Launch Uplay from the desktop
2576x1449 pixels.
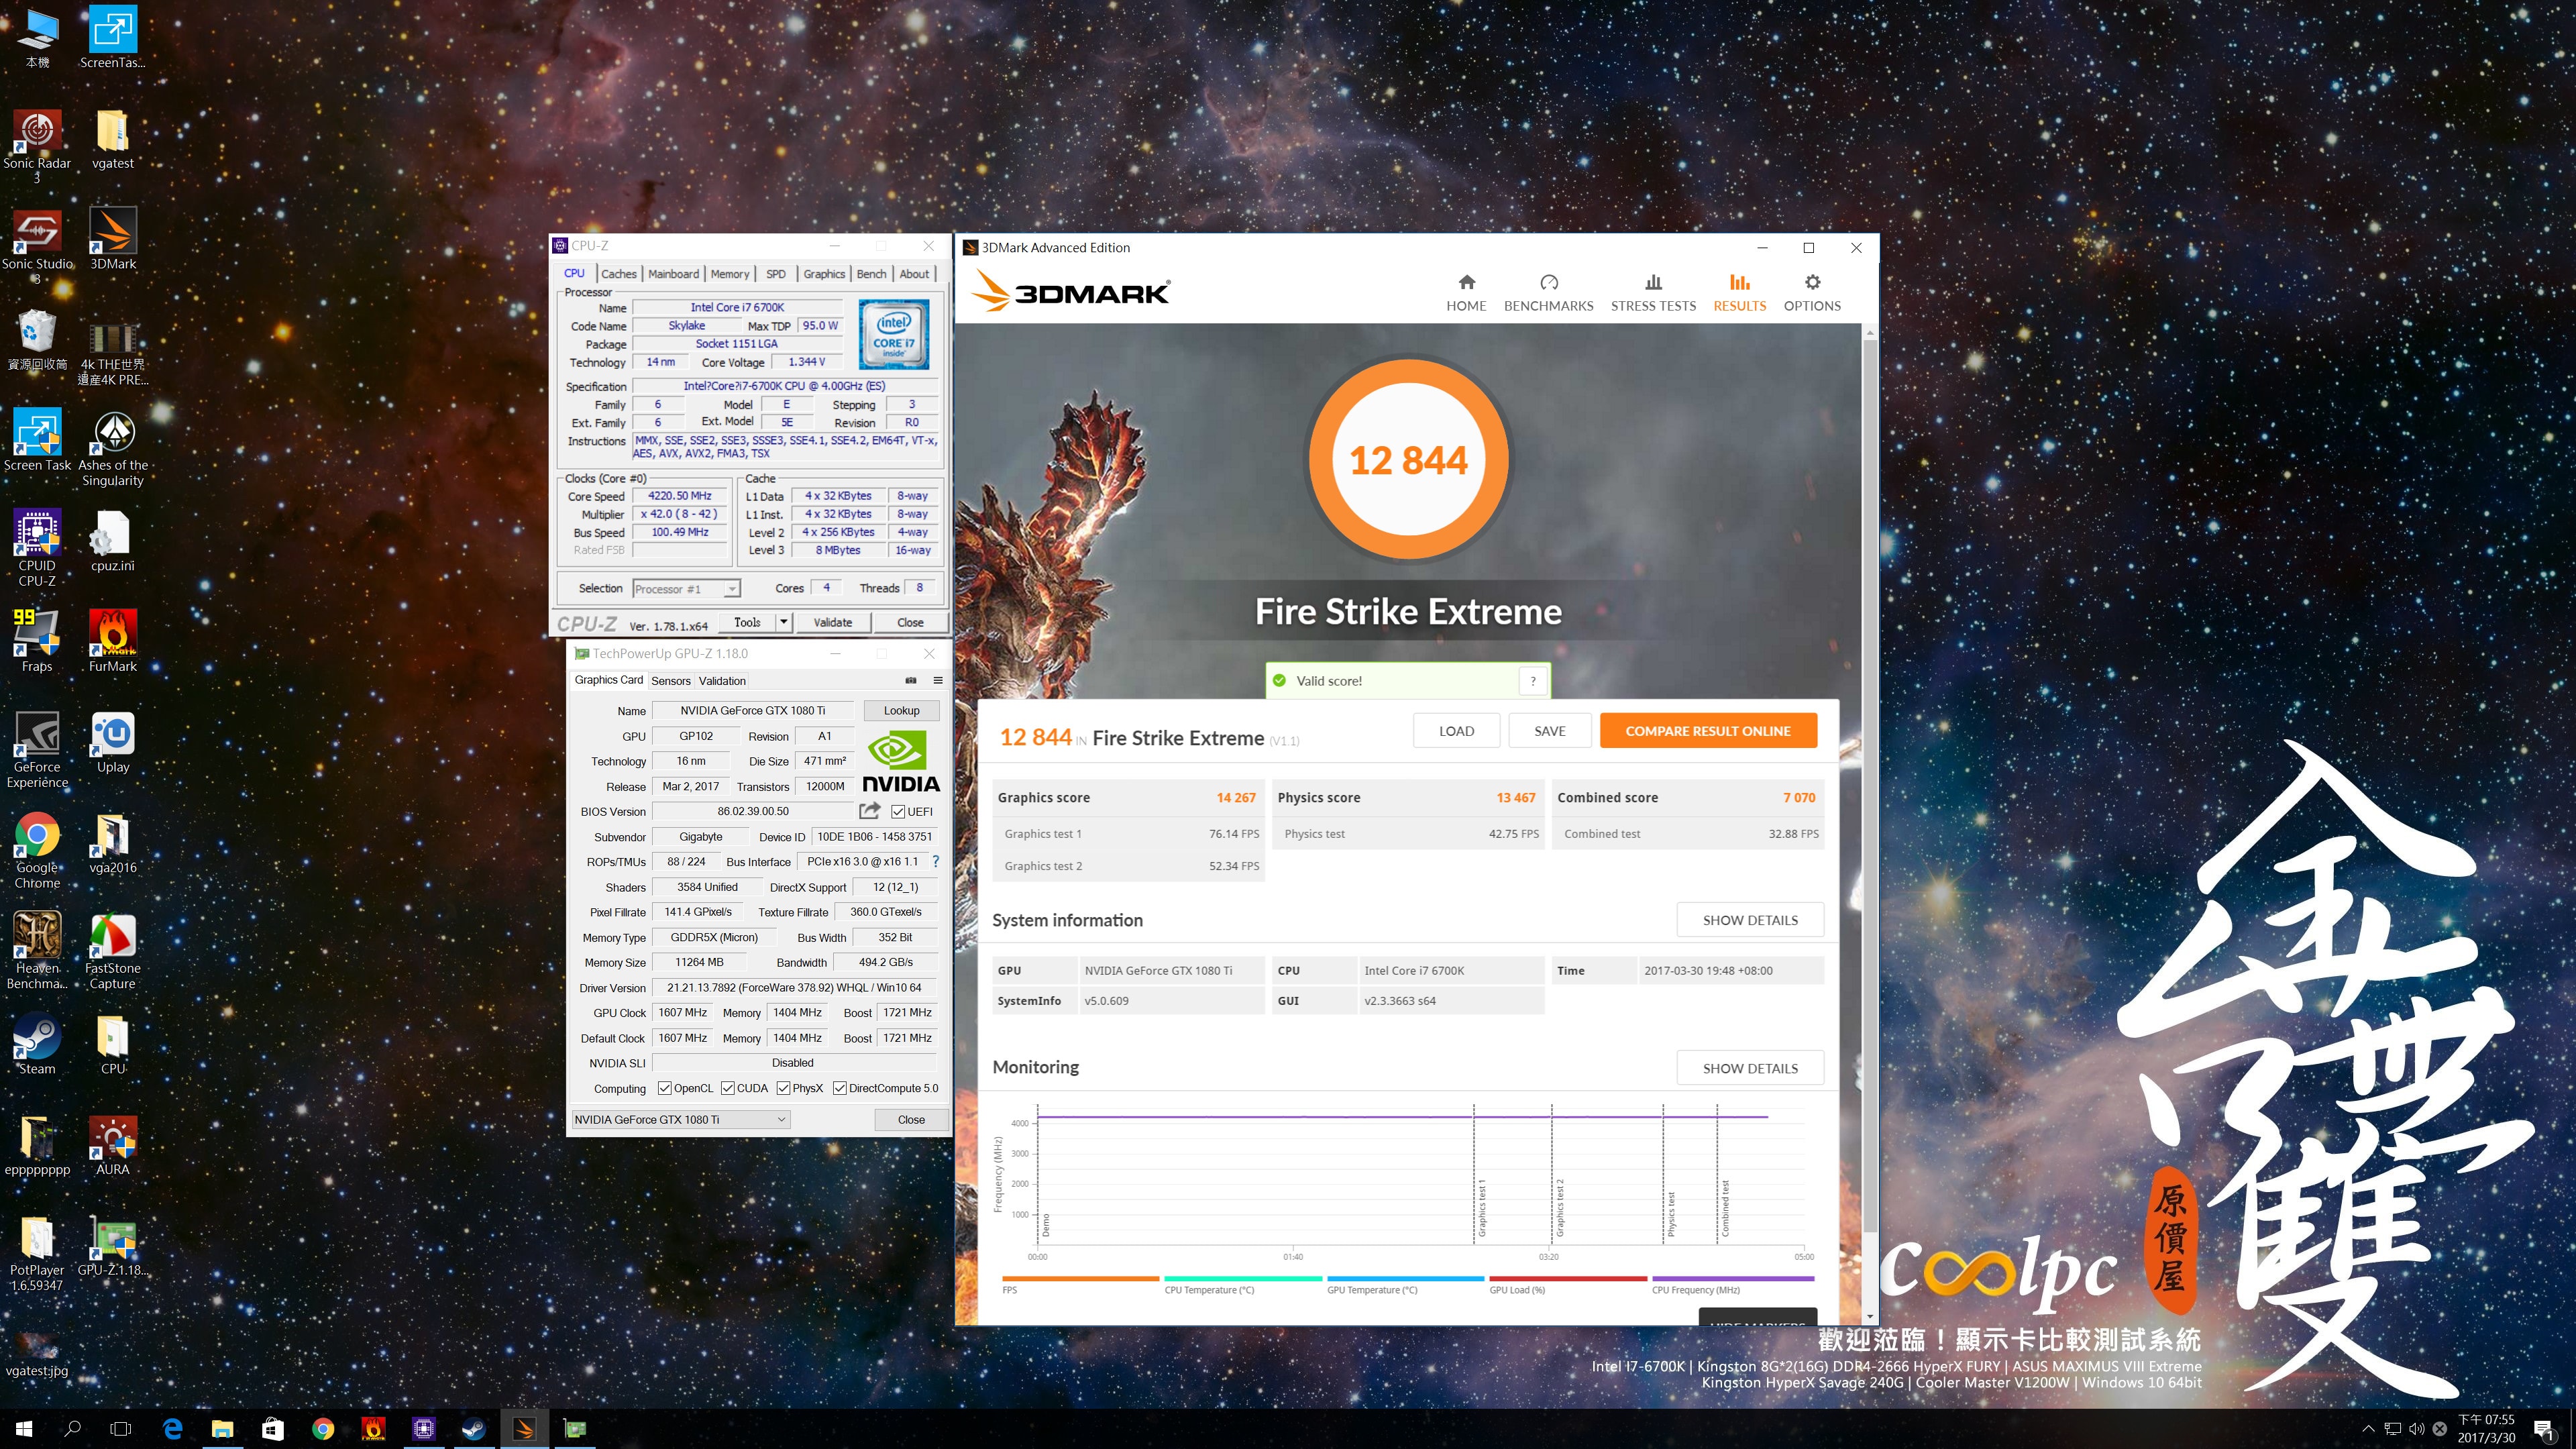pyautogui.click(x=113, y=742)
